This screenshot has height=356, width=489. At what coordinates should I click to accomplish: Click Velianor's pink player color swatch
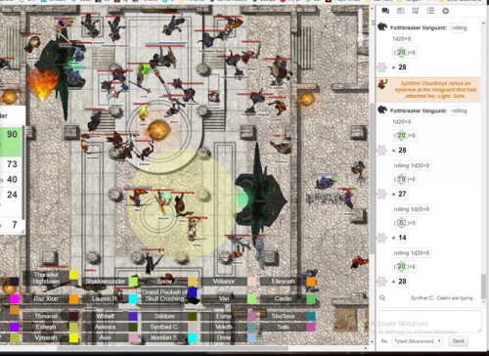[251, 281]
